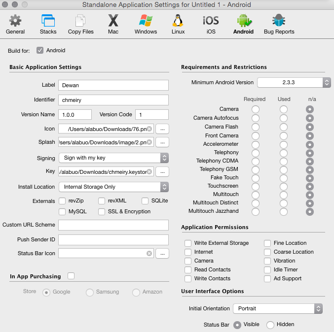Viewport: 334px width, 332px height.
Task: Open the Signing dropdown menu
Action: point(113,158)
